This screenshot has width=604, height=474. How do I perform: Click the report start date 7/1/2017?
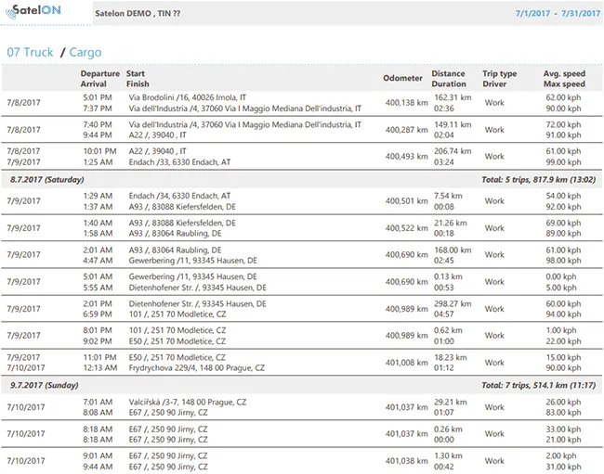tap(532, 14)
